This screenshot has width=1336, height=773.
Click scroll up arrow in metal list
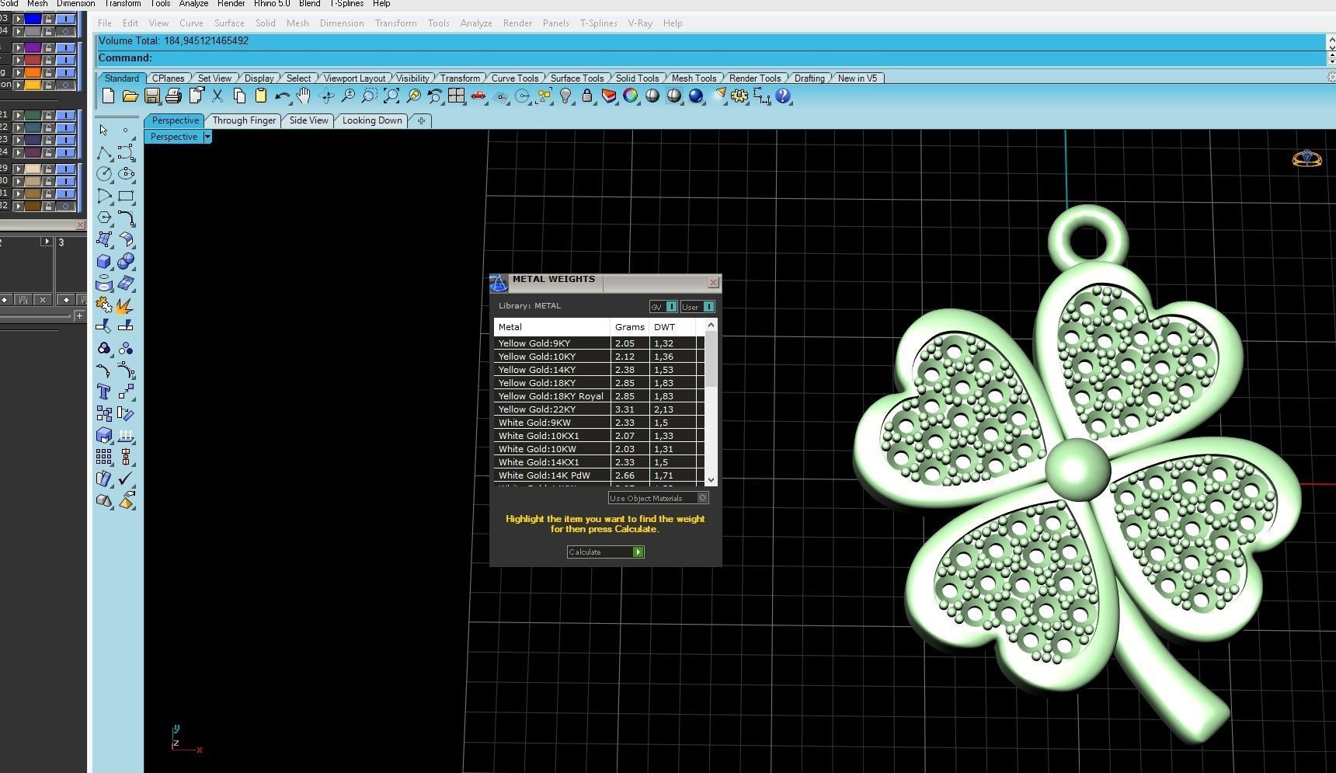pos(711,324)
